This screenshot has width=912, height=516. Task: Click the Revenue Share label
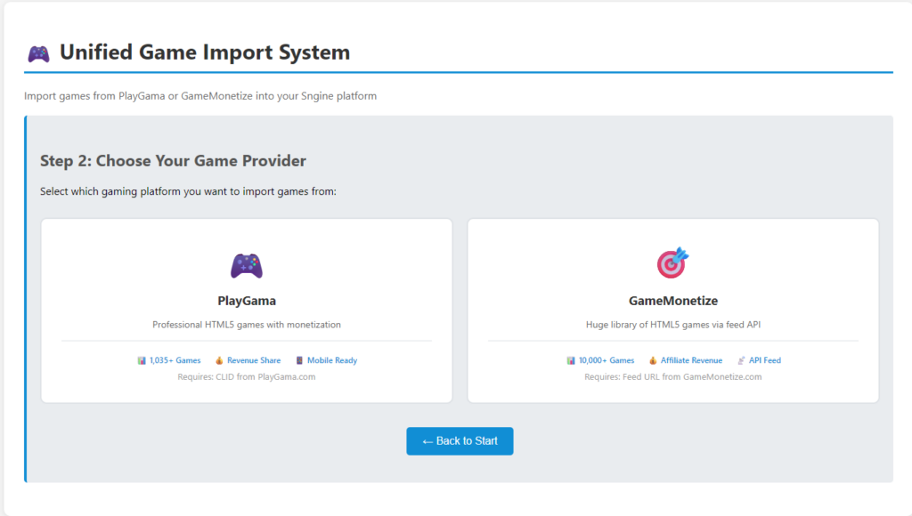(x=254, y=360)
